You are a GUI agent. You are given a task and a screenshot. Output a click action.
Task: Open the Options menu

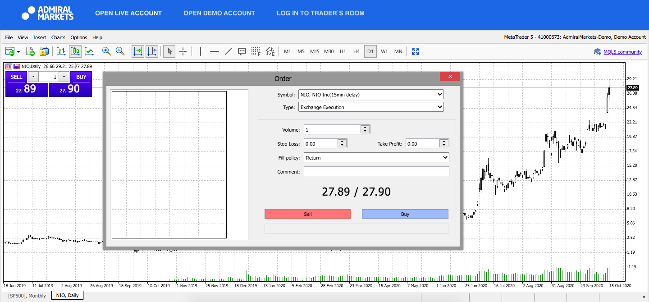[x=79, y=37]
